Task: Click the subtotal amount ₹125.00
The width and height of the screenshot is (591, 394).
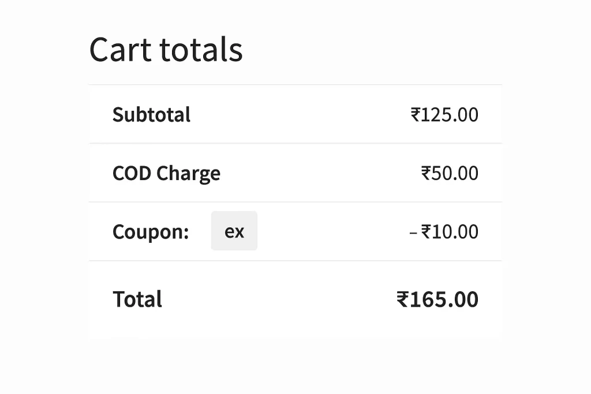Action: (444, 114)
